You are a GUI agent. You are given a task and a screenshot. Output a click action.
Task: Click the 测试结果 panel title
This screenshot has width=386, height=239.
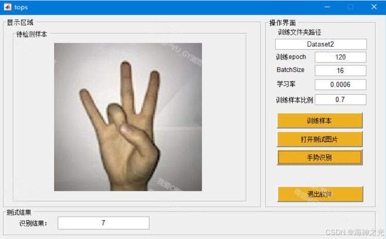[18, 212]
